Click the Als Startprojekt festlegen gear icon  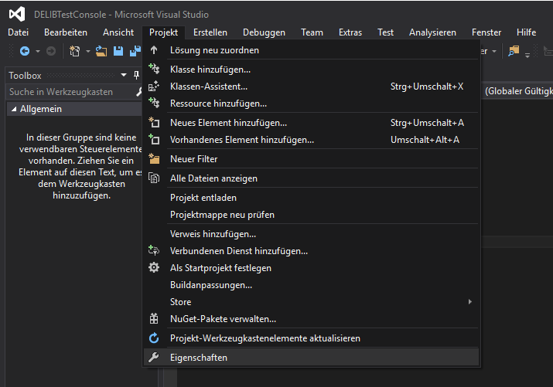pos(153,268)
